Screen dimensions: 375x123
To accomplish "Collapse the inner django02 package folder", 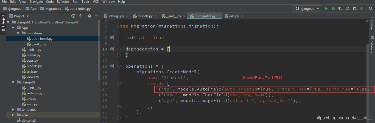I will click(x=13, y=82).
